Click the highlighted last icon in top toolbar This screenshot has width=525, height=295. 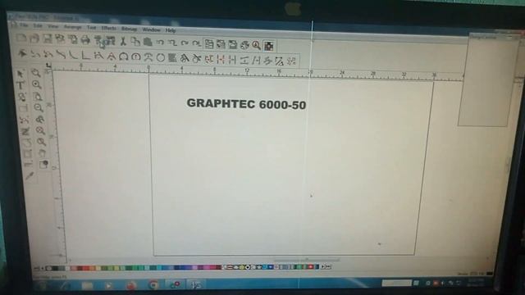click(x=269, y=46)
